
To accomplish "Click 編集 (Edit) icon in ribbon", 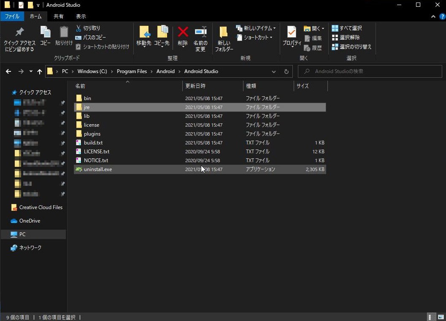I will click(x=307, y=38).
